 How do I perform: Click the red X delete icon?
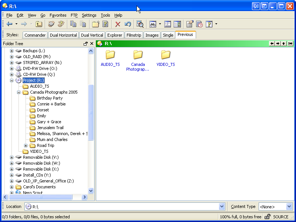118,24
